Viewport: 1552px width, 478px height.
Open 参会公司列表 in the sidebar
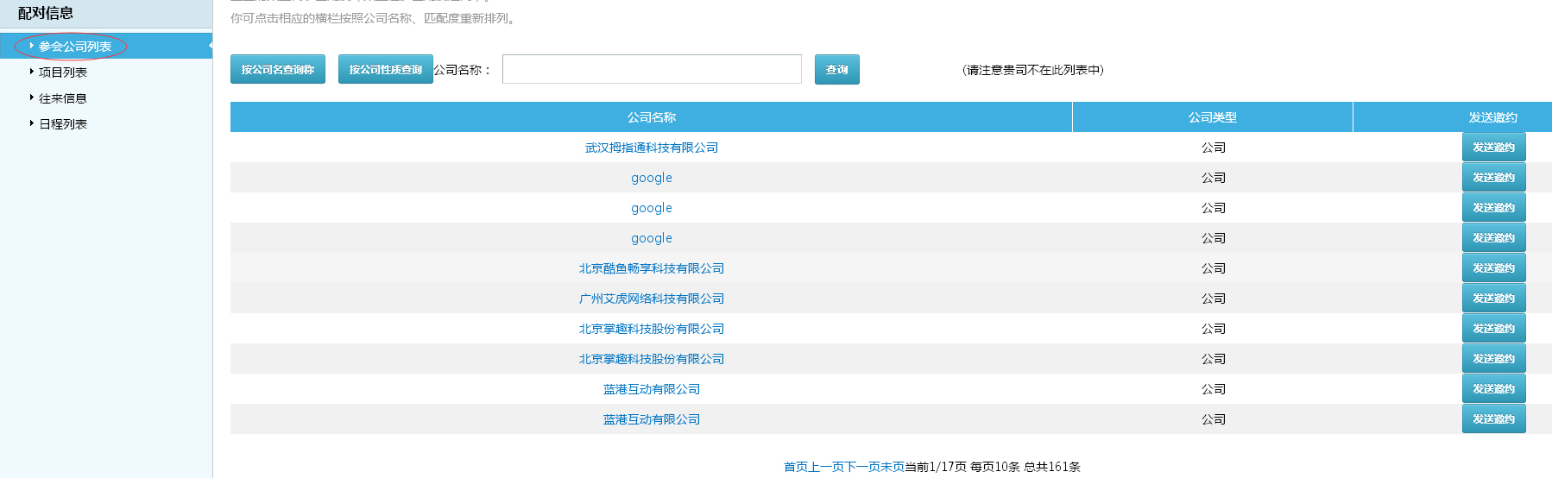[x=74, y=47]
